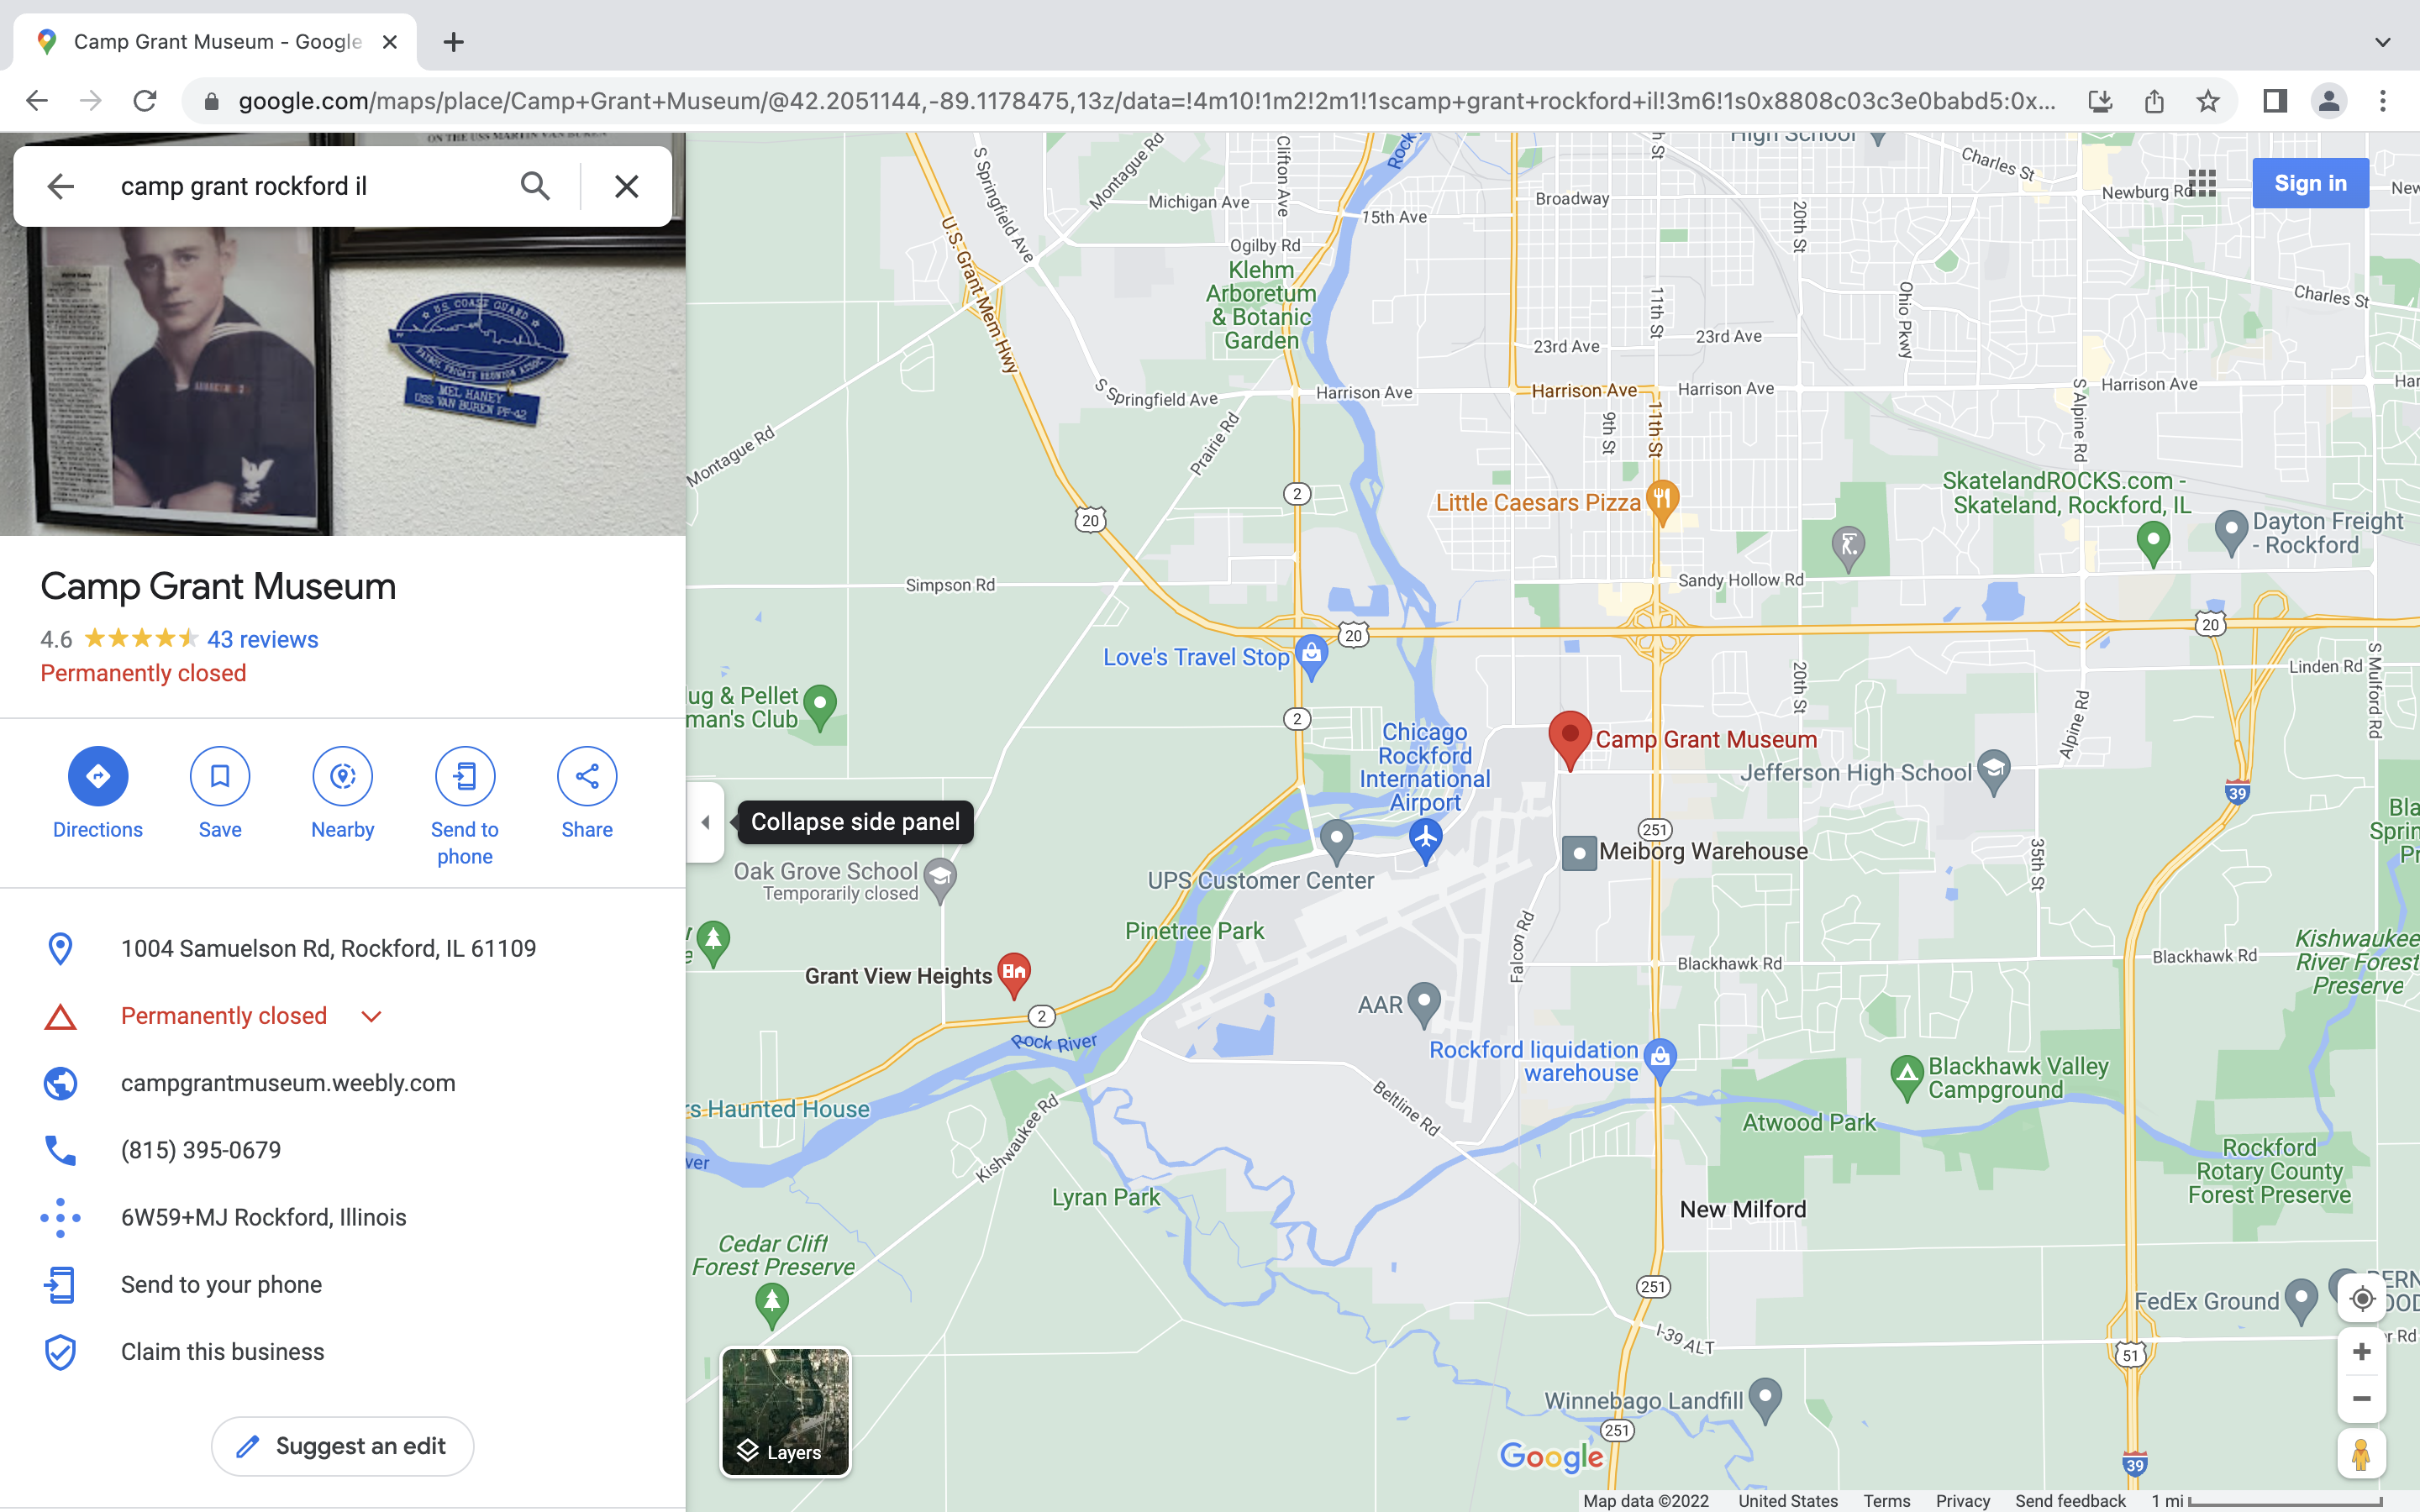Open a new browser tab
The height and width of the screenshot is (1512, 2420).
pos(453,42)
